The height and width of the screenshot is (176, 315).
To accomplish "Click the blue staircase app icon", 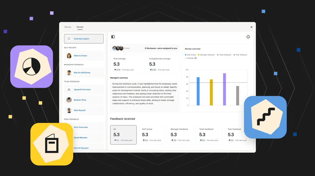I will 265,117.
